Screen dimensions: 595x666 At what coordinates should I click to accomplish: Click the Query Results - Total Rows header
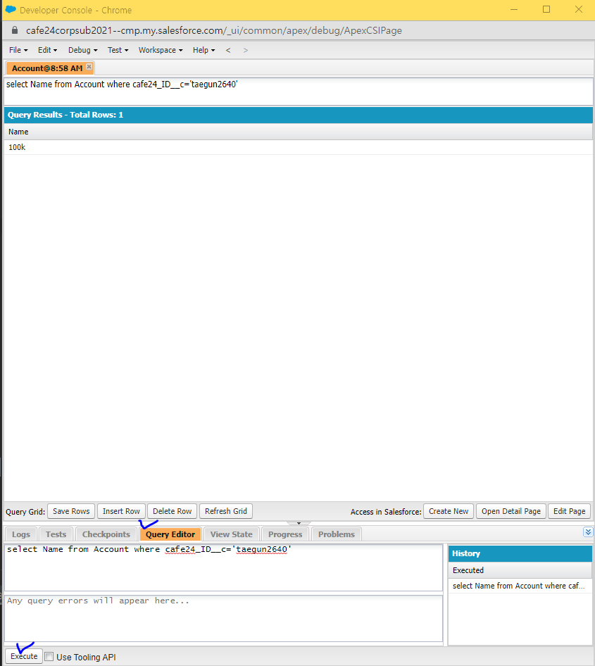(x=298, y=115)
